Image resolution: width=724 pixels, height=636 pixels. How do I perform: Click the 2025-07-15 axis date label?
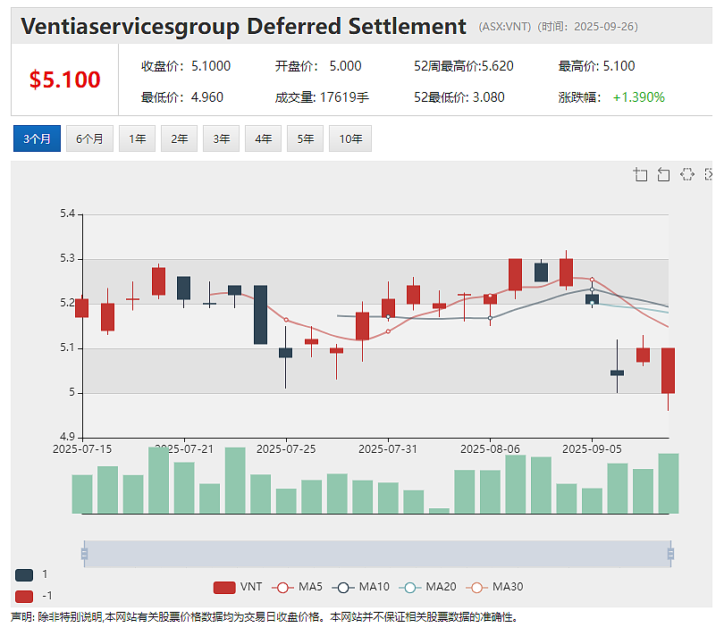point(82,449)
